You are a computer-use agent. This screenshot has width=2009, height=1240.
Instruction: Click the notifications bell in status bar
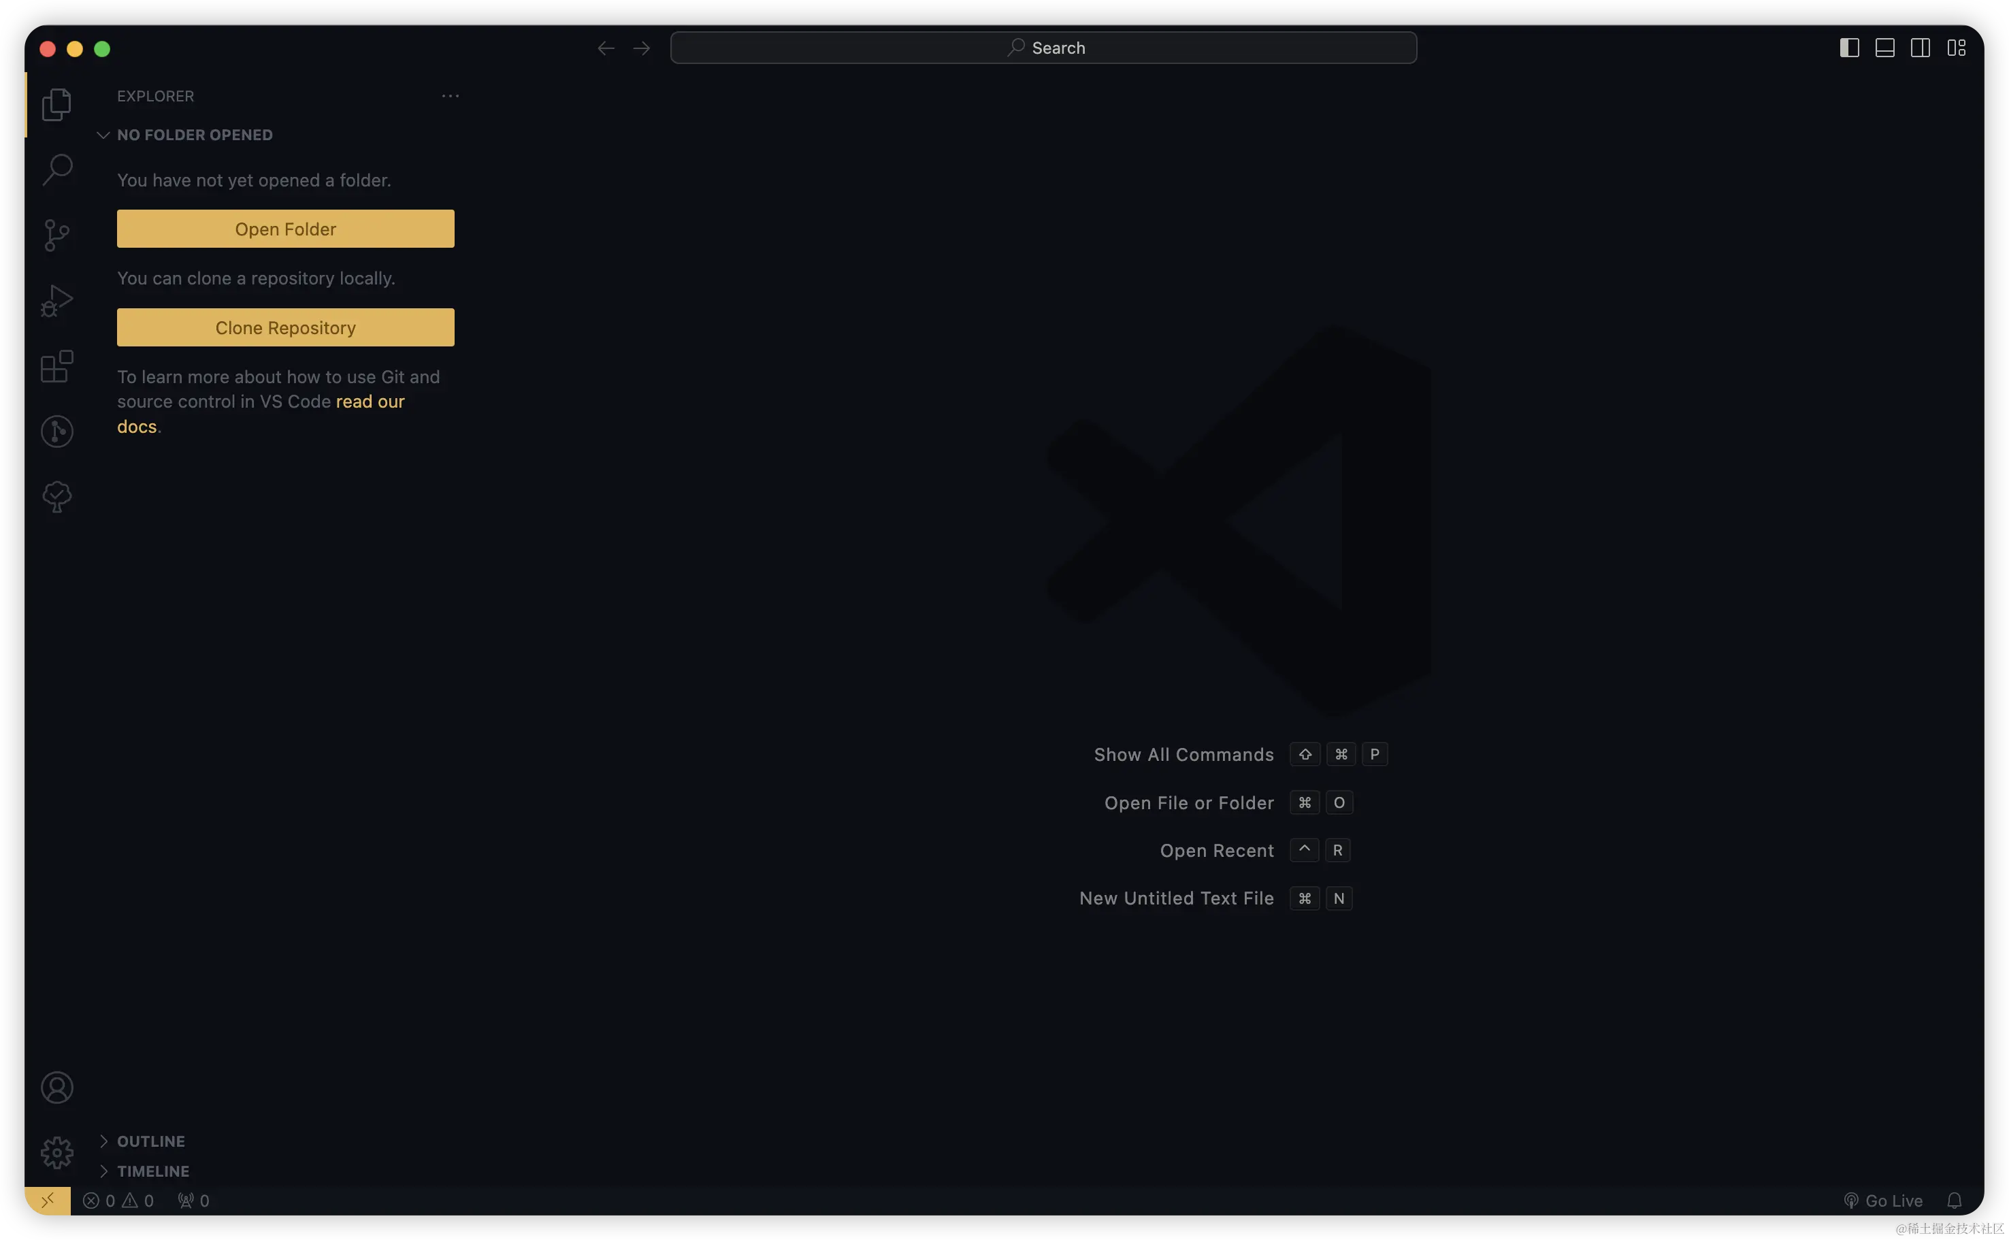click(1954, 1201)
